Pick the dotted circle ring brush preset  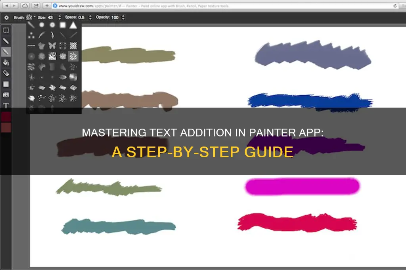(63, 46)
